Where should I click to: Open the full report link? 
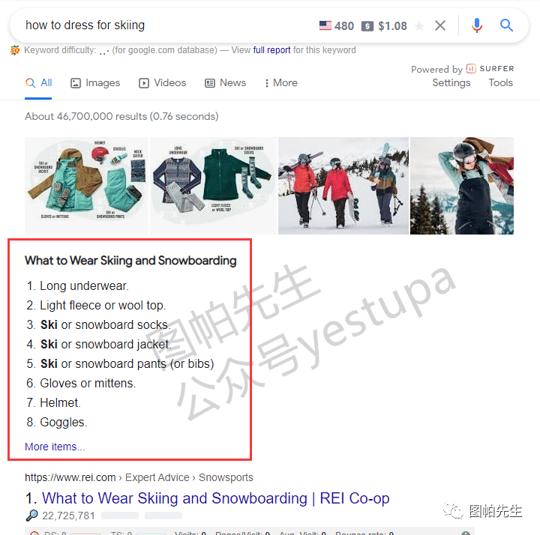click(x=271, y=50)
